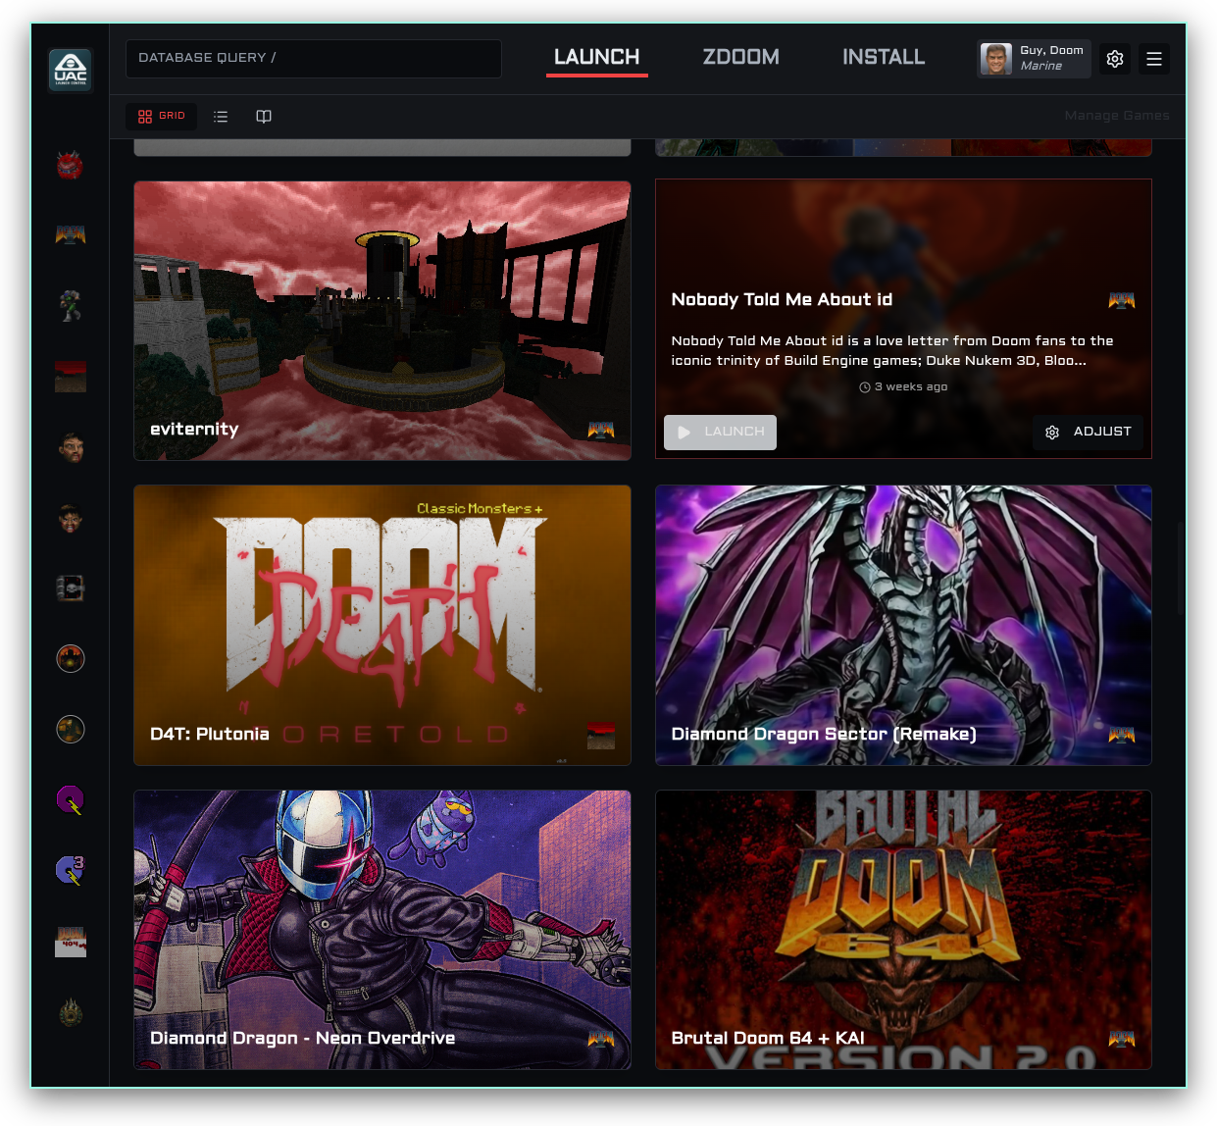Click the vertical scrollbar on right edge
Screen dimensions: 1217x1126
1181,569
